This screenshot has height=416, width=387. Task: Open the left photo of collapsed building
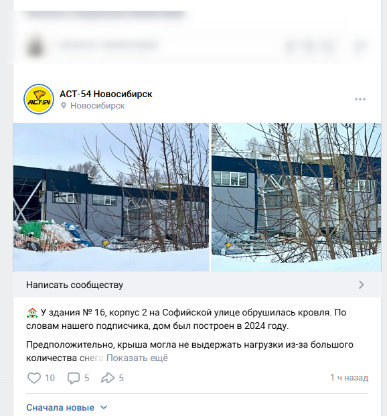pos(111,197)
